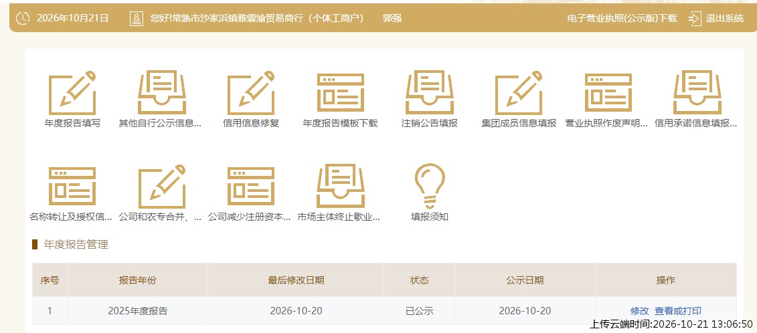Open the 其他自行公示信息 tray icon
The width and height of the screenshot is (757, 333).
click(162, 93)
